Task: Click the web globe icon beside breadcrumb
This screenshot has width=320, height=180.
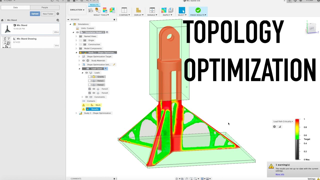Action: (58, 20)
